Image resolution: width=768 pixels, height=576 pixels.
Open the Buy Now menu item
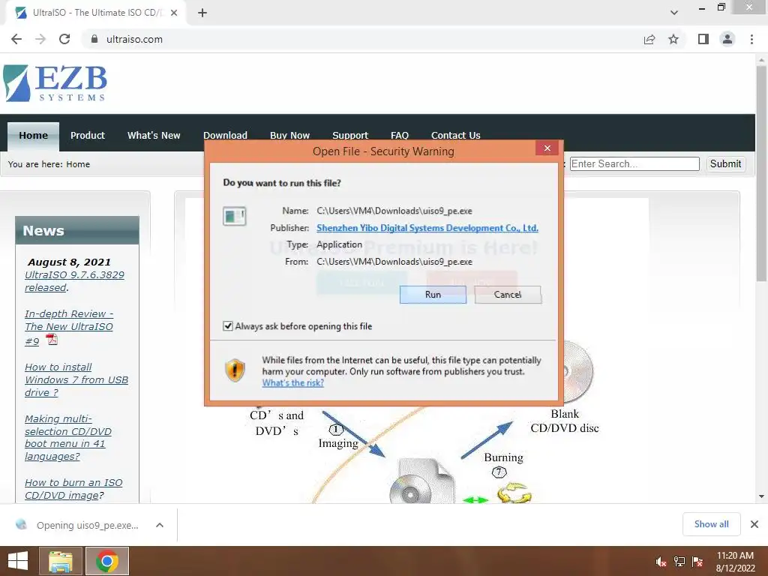pos(290,135)
